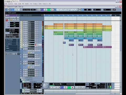Open the Transport menu

(x=35, y=4)
